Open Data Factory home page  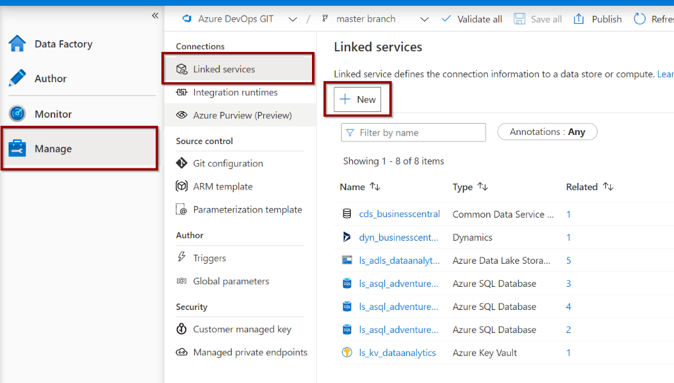click(64, 44)
